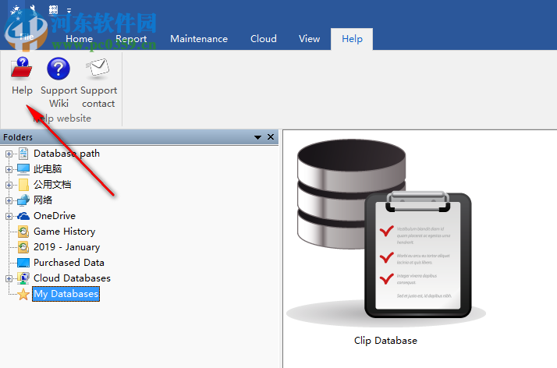Click the My Databases star icon
The image size is (557, 368).
click(x=23, y=294)
